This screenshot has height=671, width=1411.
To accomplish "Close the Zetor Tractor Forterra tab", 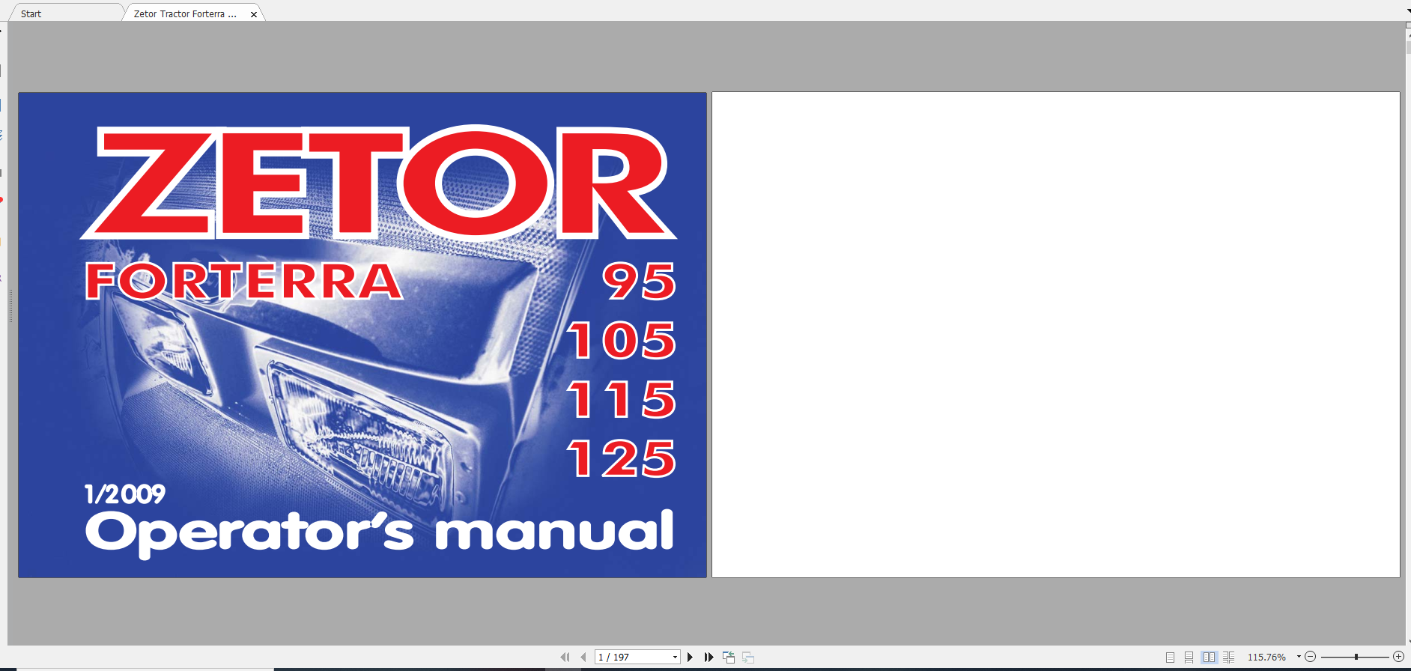I will click(x=254, y=14).
